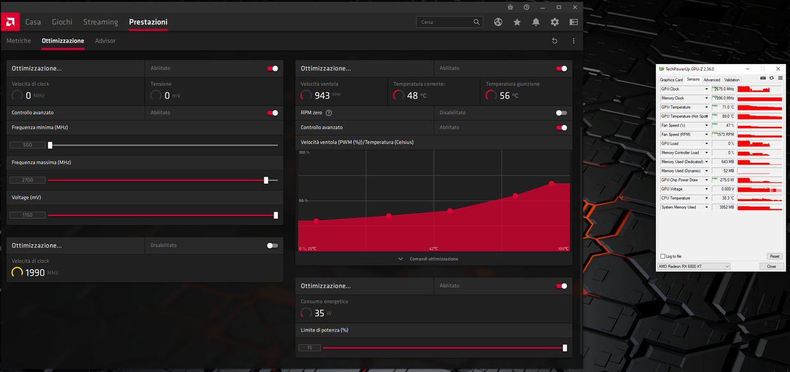Open Fan Speed (%) sensor dropdown arrow

[x=707, y=125]
